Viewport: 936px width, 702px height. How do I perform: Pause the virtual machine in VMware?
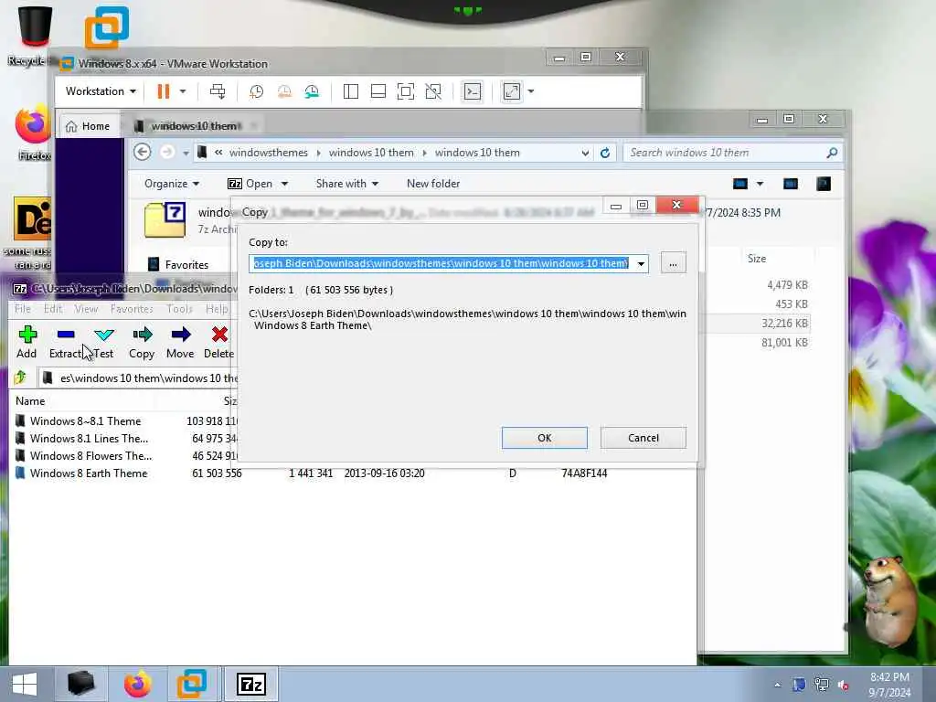point(163,91)
